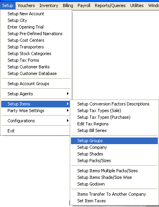Open Setup Godown
The height and width of the screenshot is (207, 159).
(x=114, y=184)
